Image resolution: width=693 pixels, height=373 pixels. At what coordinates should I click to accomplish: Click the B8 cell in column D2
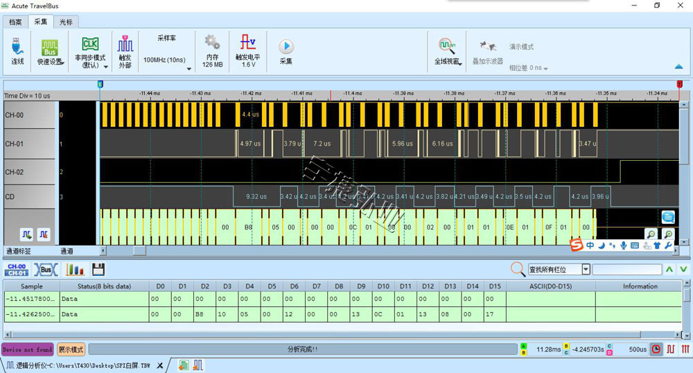[x=204, y=314]
